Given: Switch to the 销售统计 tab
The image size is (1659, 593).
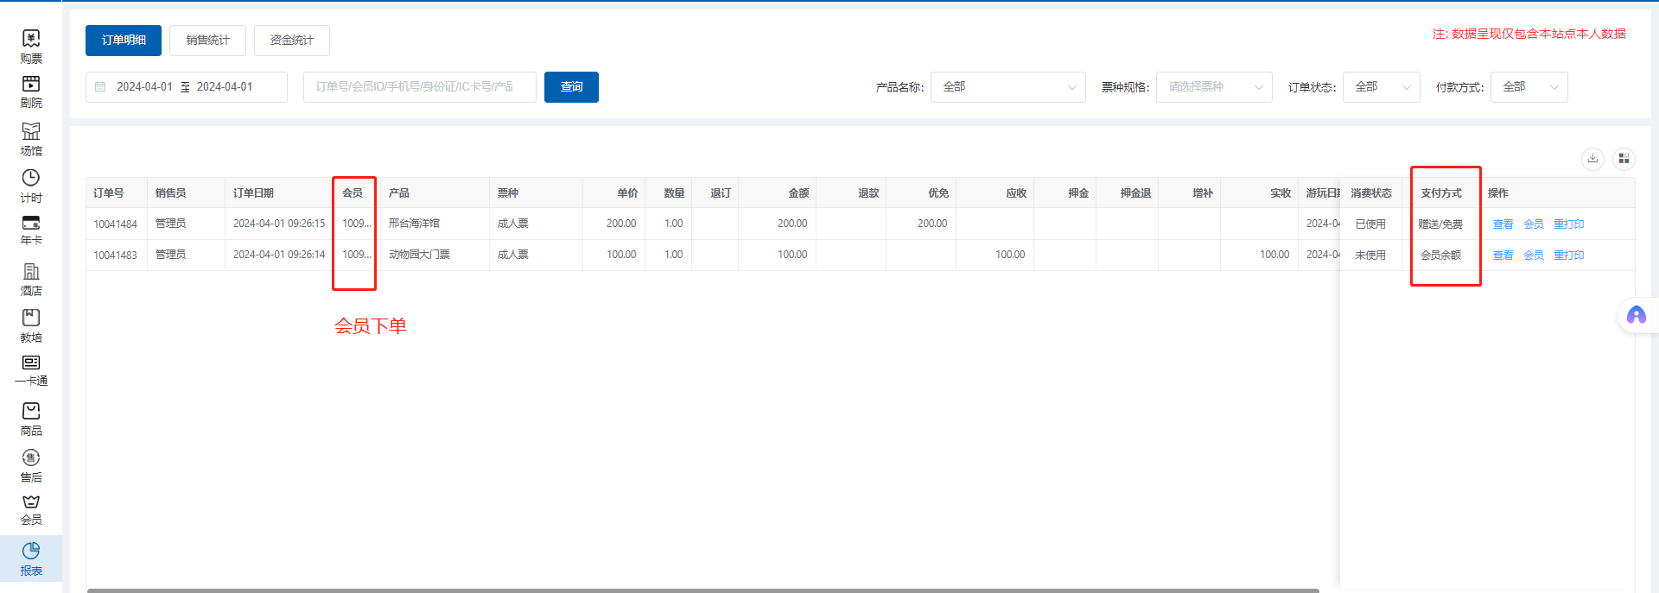Looking at the screenshot, I should [x=207, y=41].
